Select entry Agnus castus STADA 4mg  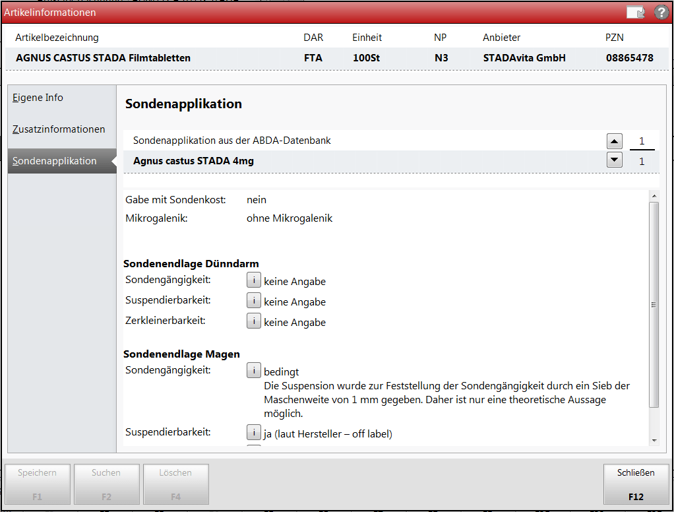tap(193, 161)
